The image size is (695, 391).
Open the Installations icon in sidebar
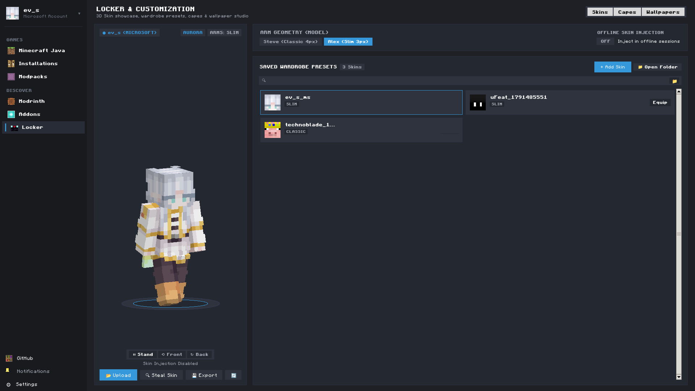pyautogui.click(x=11, y=64)
